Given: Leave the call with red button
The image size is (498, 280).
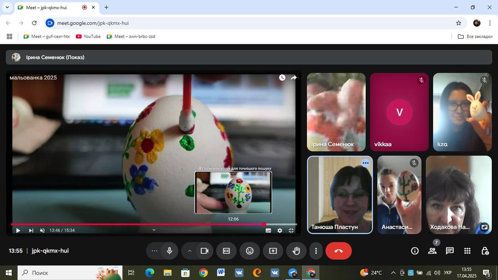Looking at the screenshot, I should coord(338,251).
